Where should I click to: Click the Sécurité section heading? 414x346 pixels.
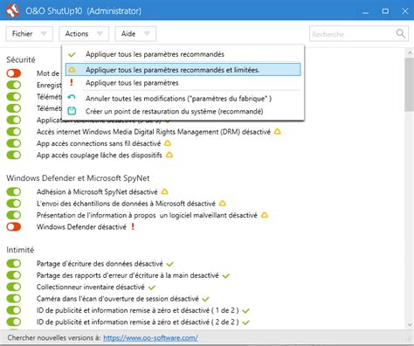tap(21, 59)
